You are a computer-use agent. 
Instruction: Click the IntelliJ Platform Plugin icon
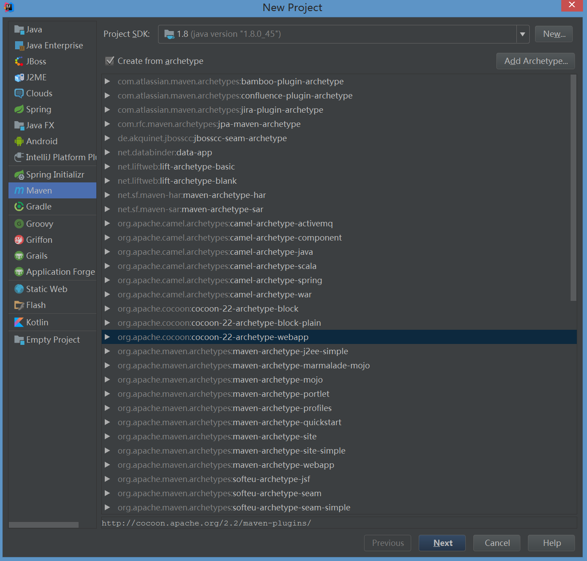pyautogui.click(x=19, y=158)
